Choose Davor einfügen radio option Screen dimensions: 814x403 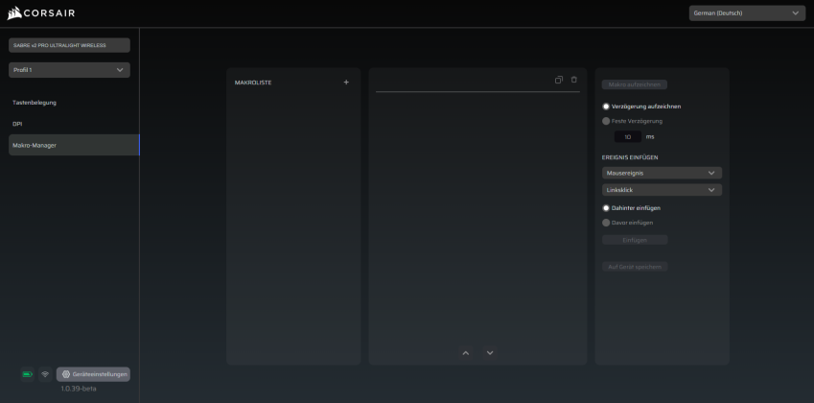point(606,223)
